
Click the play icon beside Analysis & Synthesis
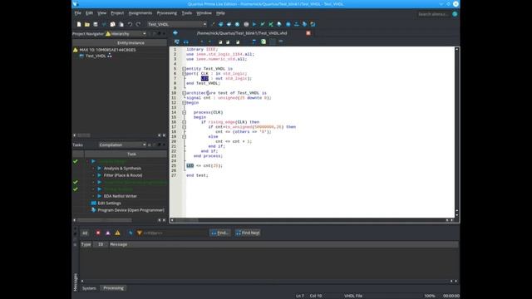tap(100, 168)
